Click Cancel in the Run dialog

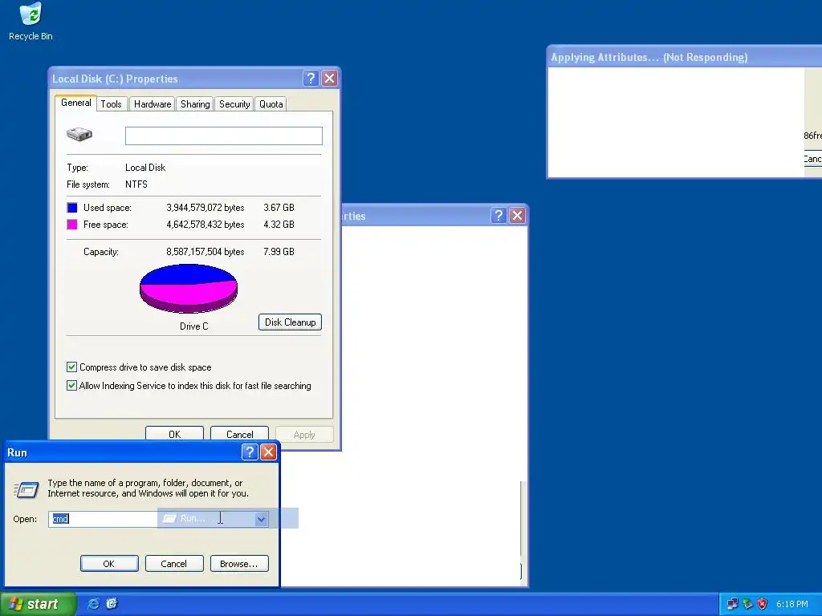pos(174,564)
